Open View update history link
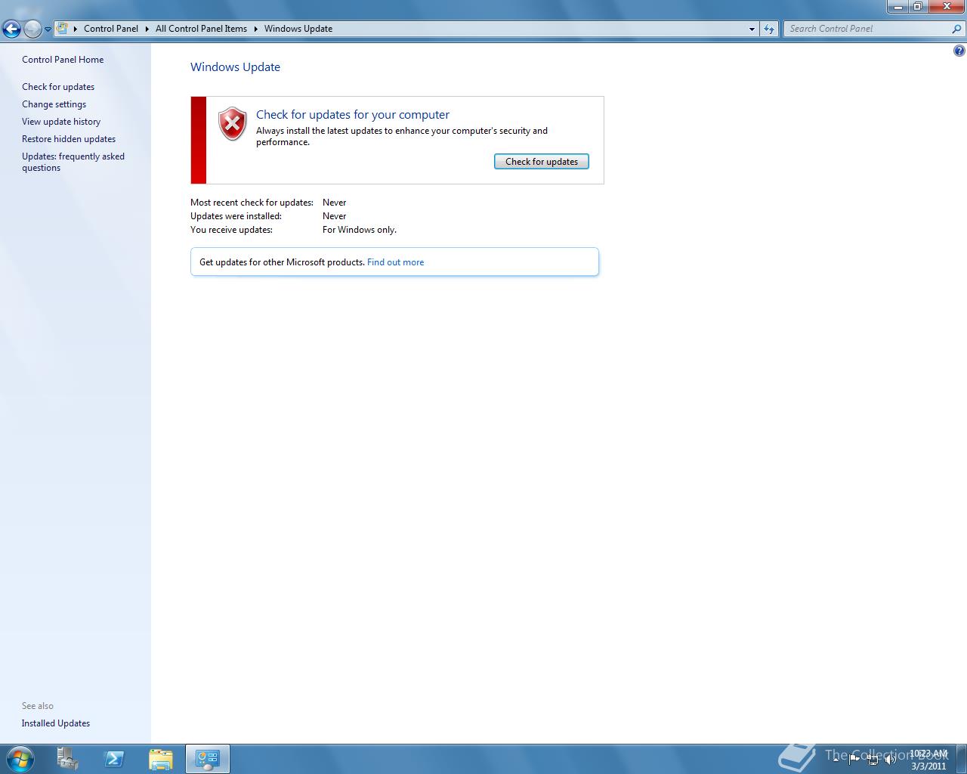 coord(61,122)
